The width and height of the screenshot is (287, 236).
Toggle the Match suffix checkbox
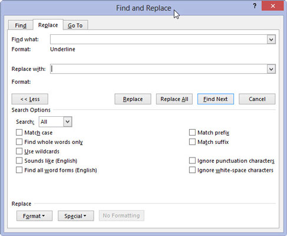[x=192, y=142]
